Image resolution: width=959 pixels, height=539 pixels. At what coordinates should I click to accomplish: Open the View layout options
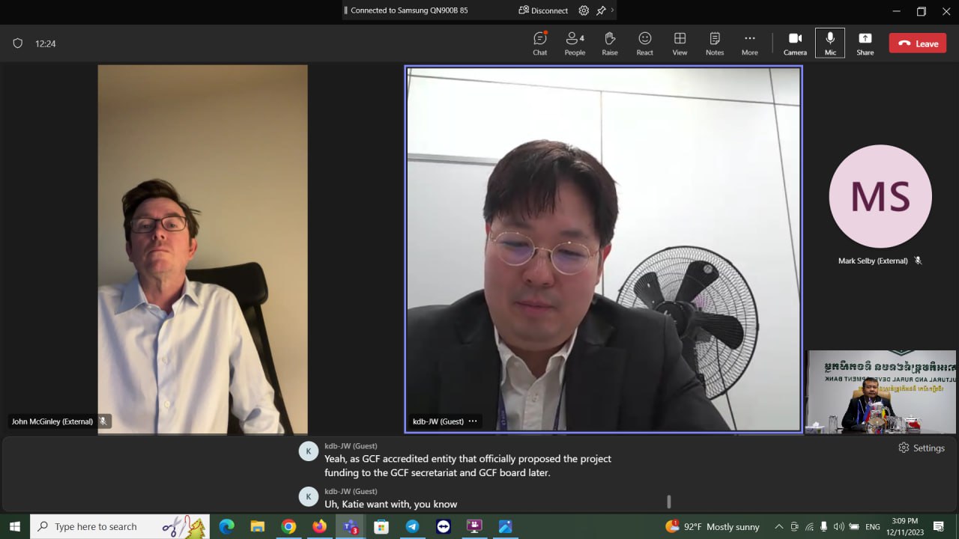coord(680,43)
